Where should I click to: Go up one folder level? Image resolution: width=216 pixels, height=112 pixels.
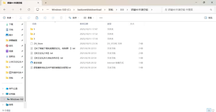[x=21, y=9]
